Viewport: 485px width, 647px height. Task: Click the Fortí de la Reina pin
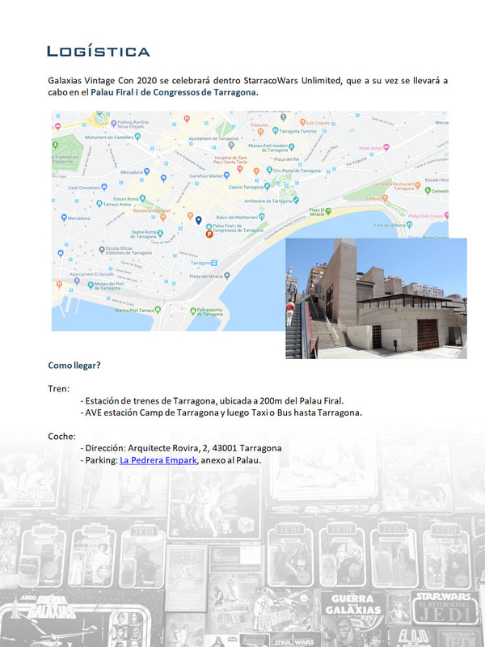[x=409, y=225]
